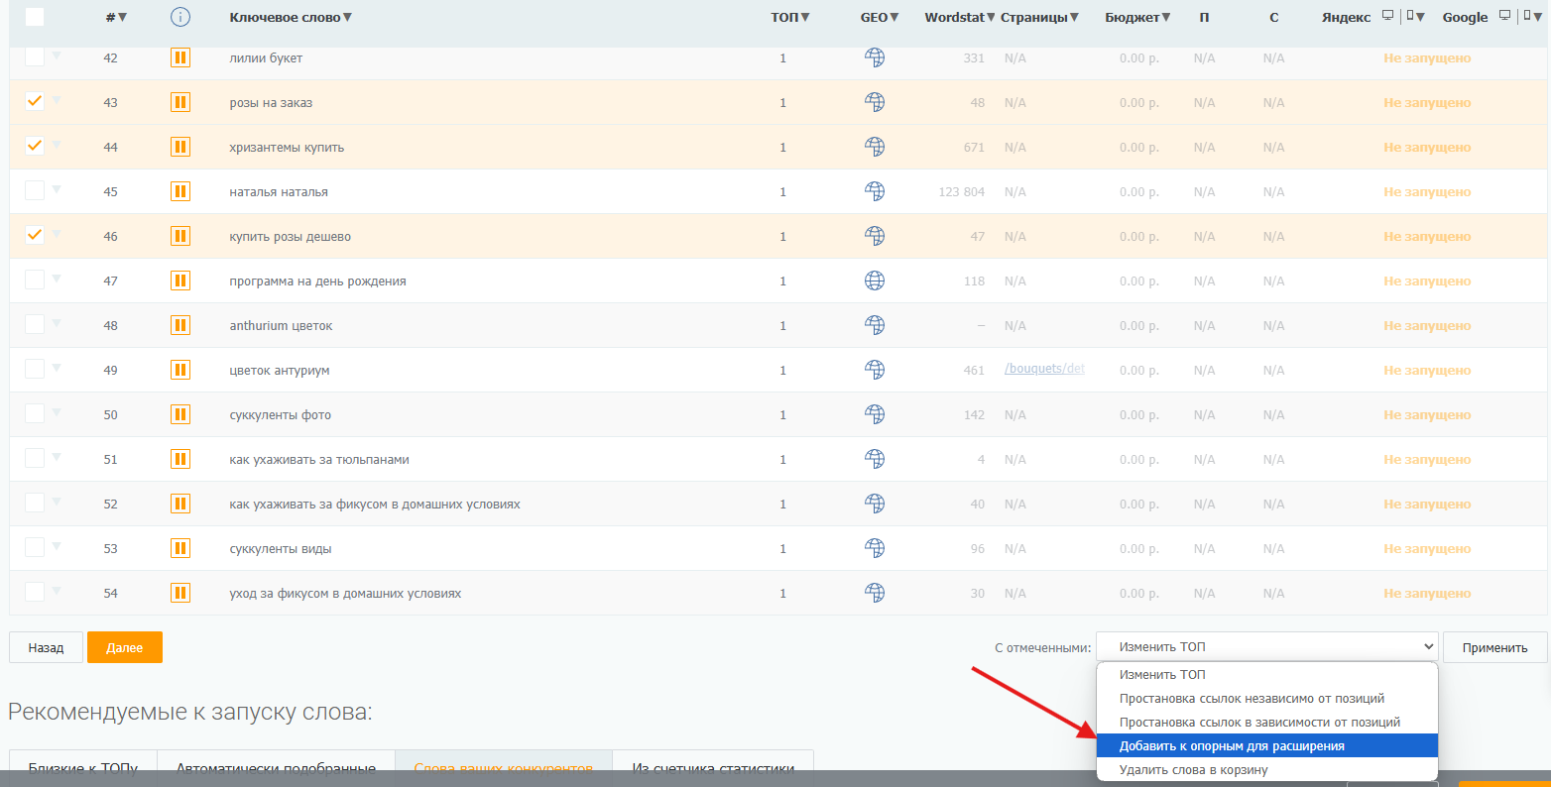Click GEO globe for 'программа на день рождения'
This screenshot has height=787, width=1551.
874,281
